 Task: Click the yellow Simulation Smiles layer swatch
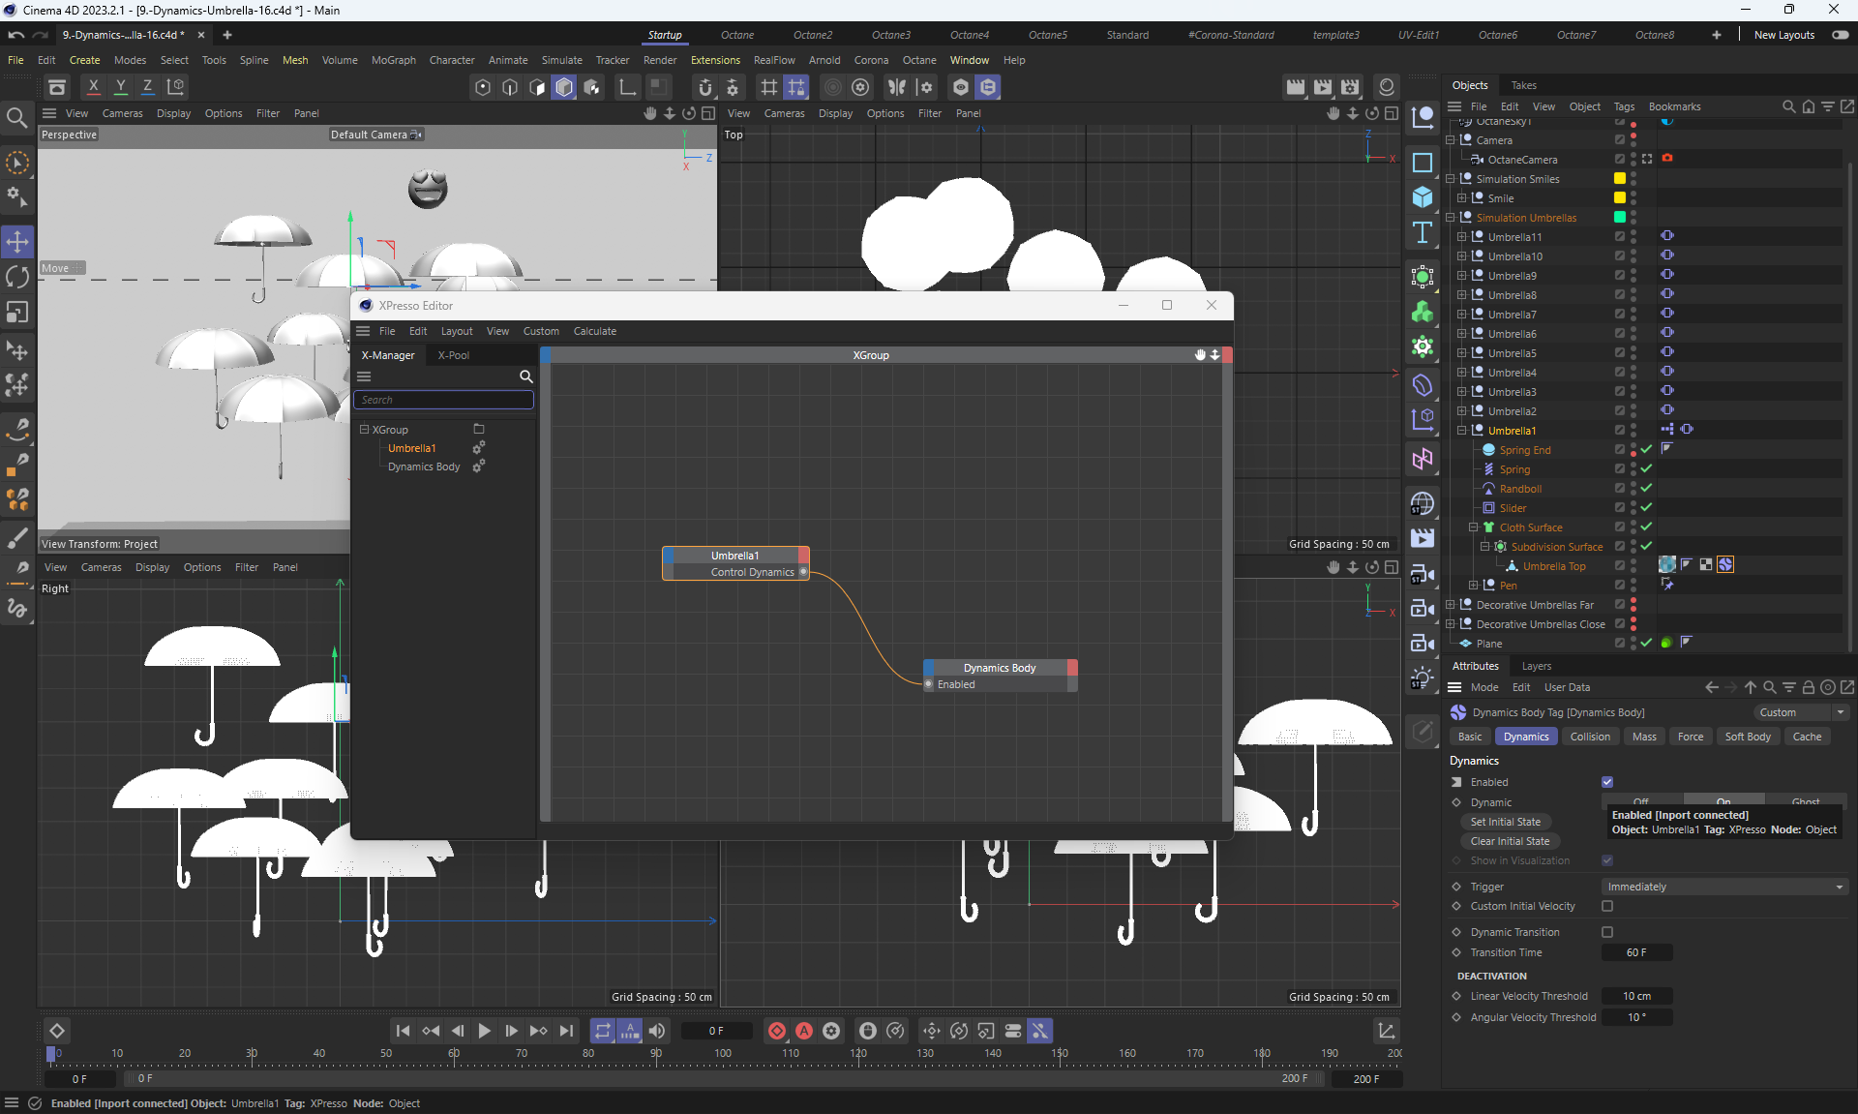tap(1619, 179)
